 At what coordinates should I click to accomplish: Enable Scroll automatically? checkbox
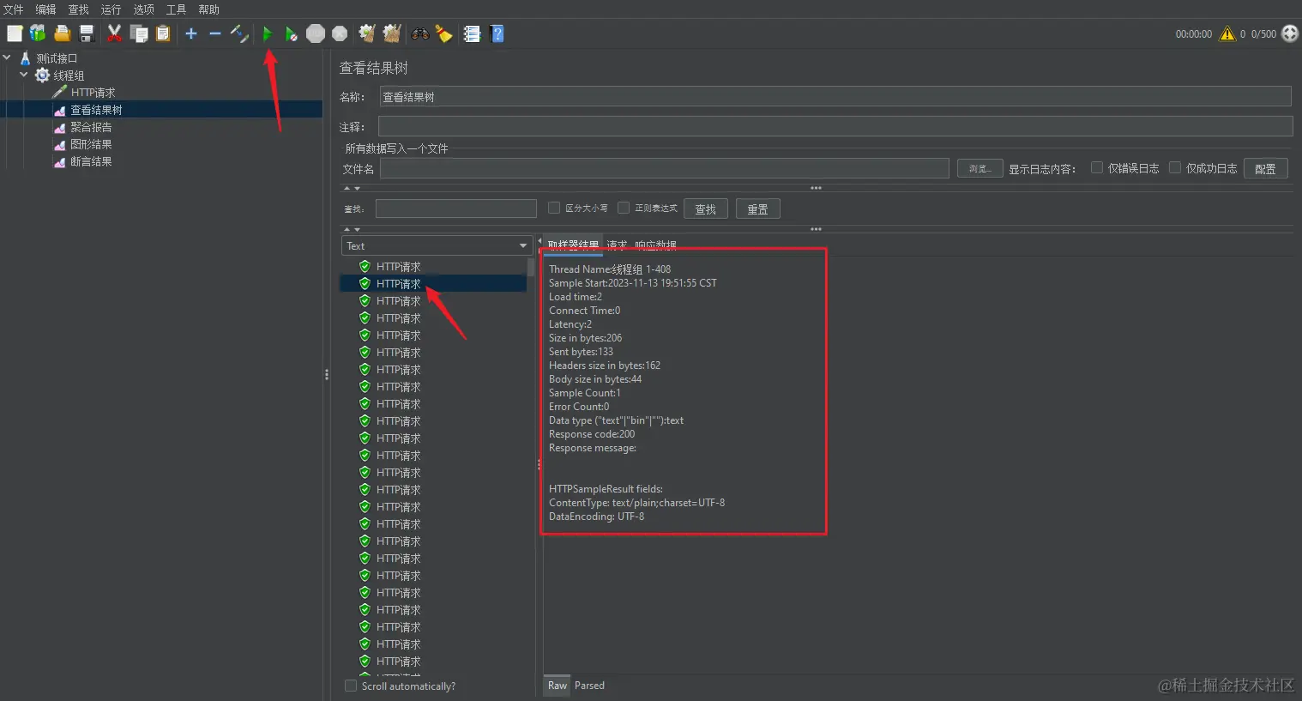351,686
